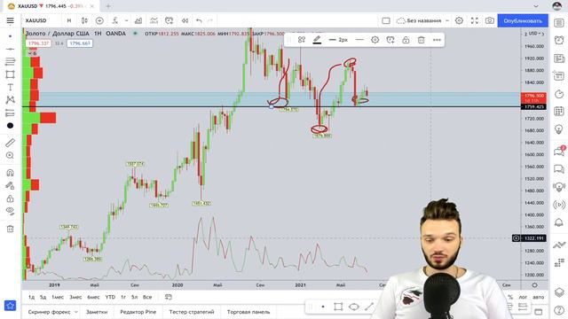Viewport: 568px width, 319px height.
Task: Toggle stay in drawing mode
Action: point(10,185)
